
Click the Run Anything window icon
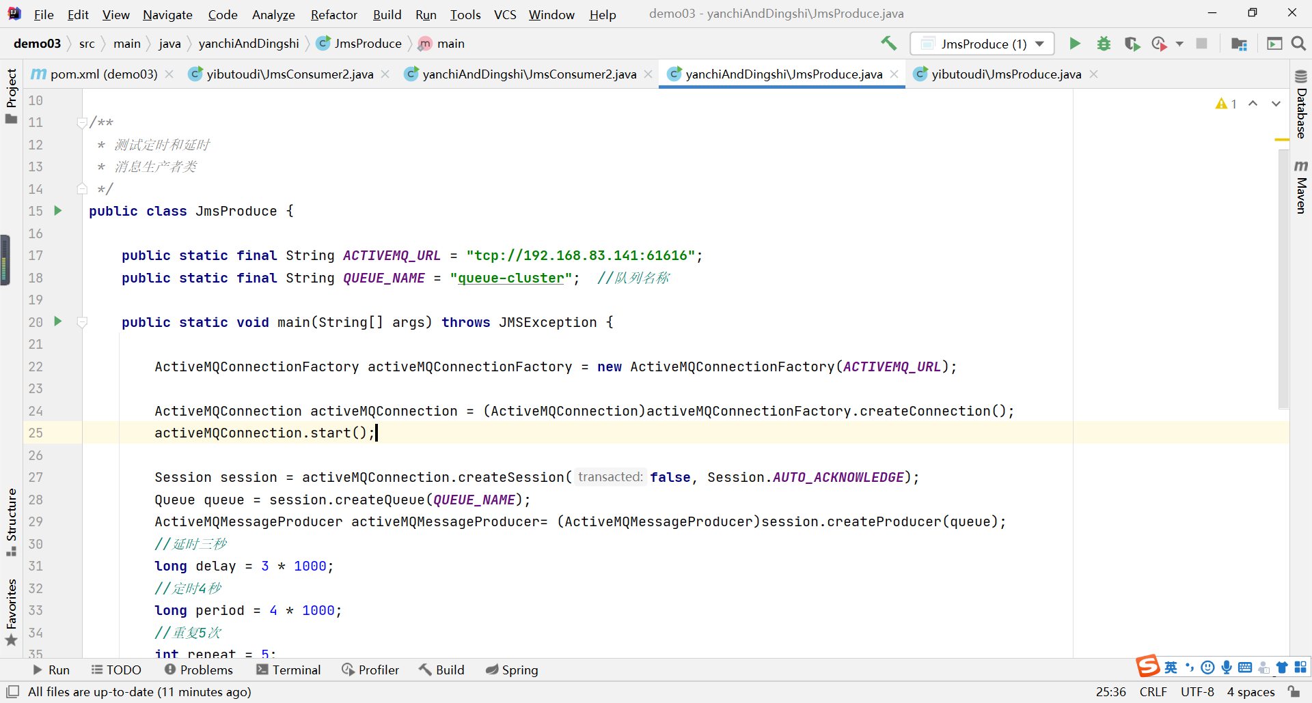tap(1274, 44)
